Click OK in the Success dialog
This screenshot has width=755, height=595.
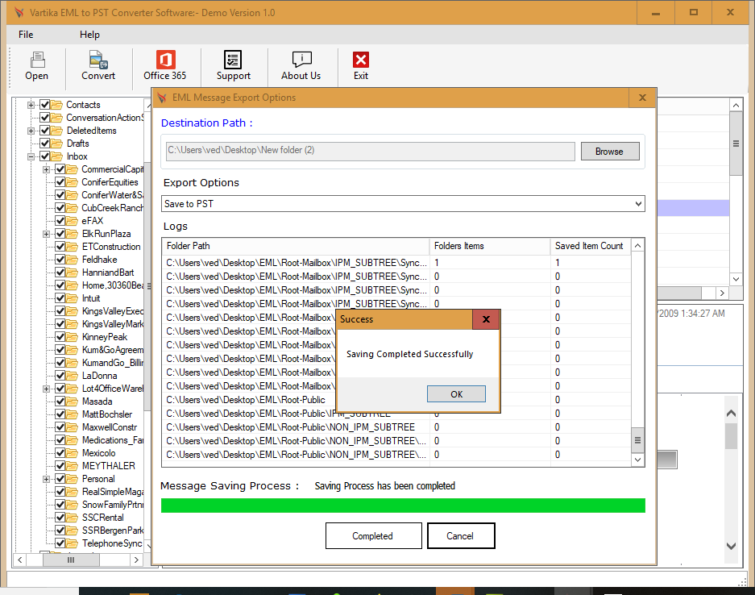[456, 394]
